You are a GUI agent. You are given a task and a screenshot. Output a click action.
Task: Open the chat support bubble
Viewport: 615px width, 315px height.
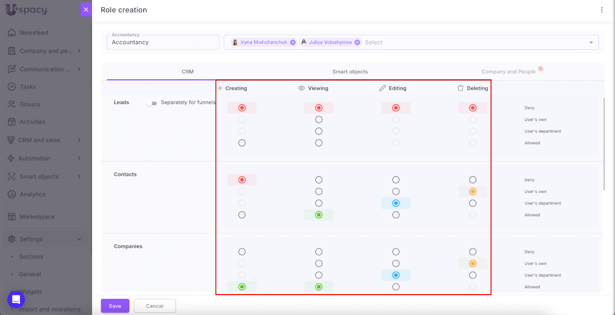click(x=16, y=300)
